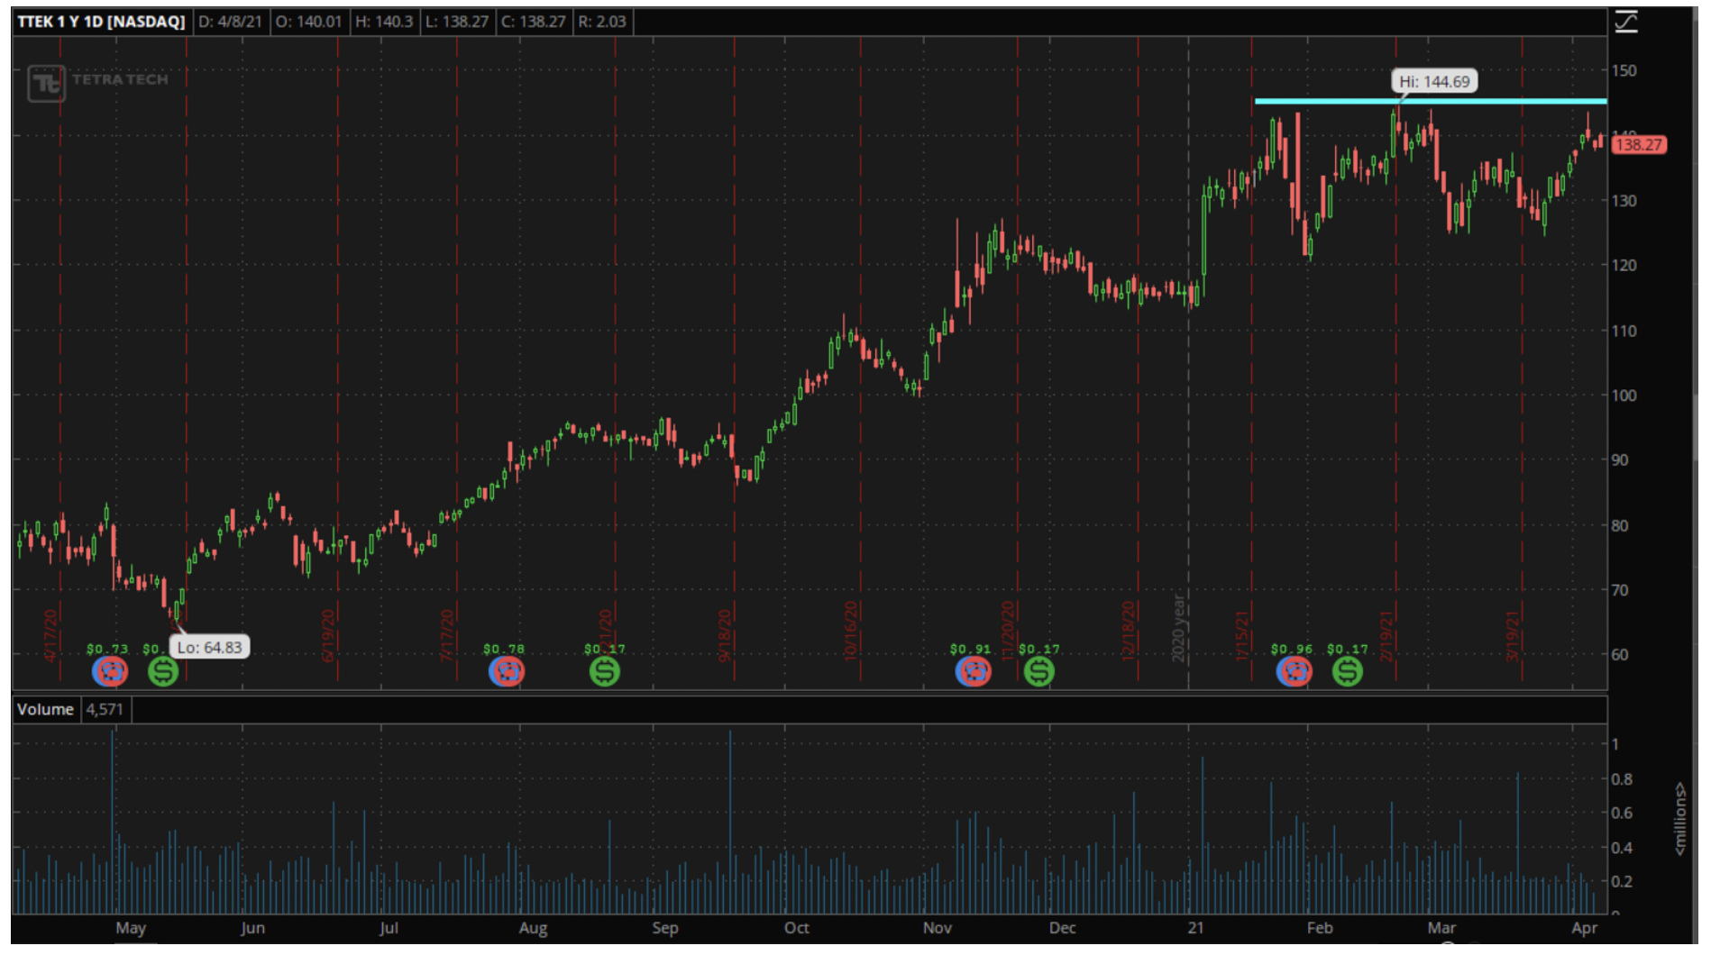Click the Jul label on the time axis
The width and height of the screenshot is (1711, 955).
(x=389, y=928)
